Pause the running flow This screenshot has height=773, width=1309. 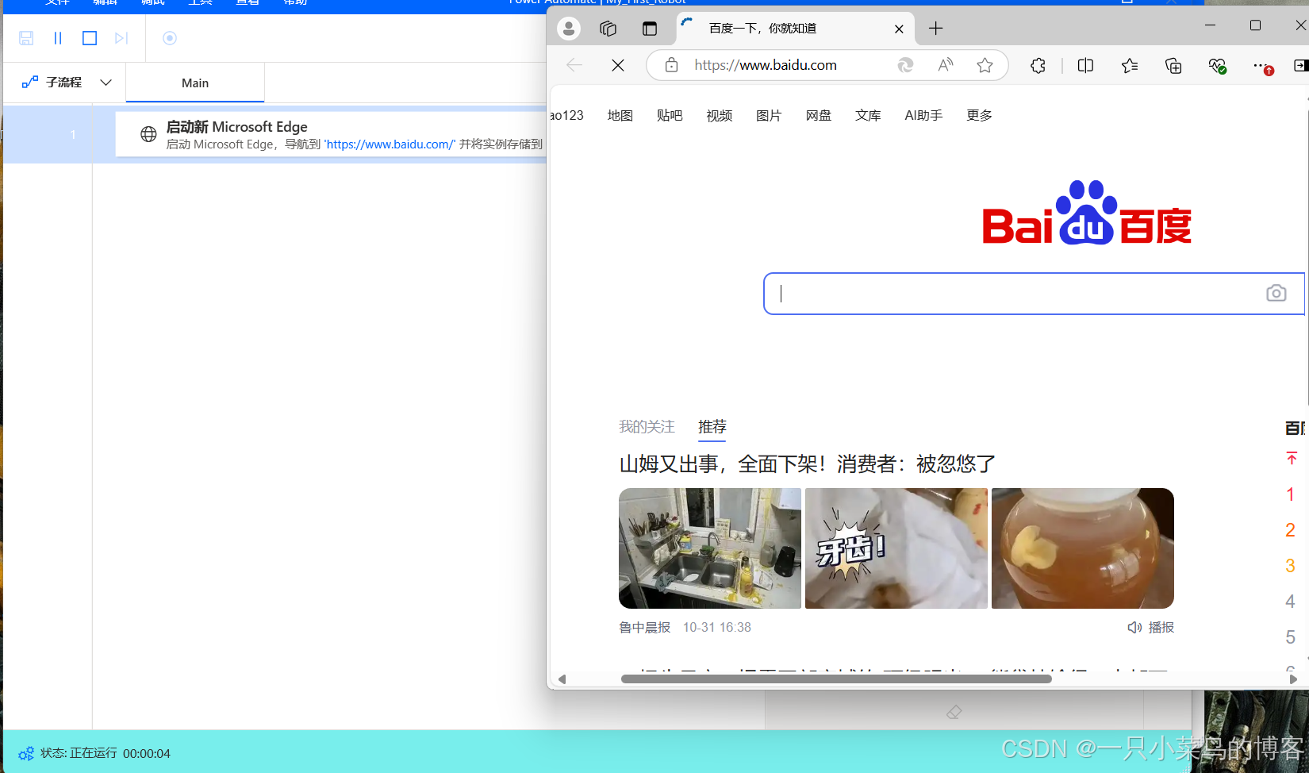click(58, 38)
